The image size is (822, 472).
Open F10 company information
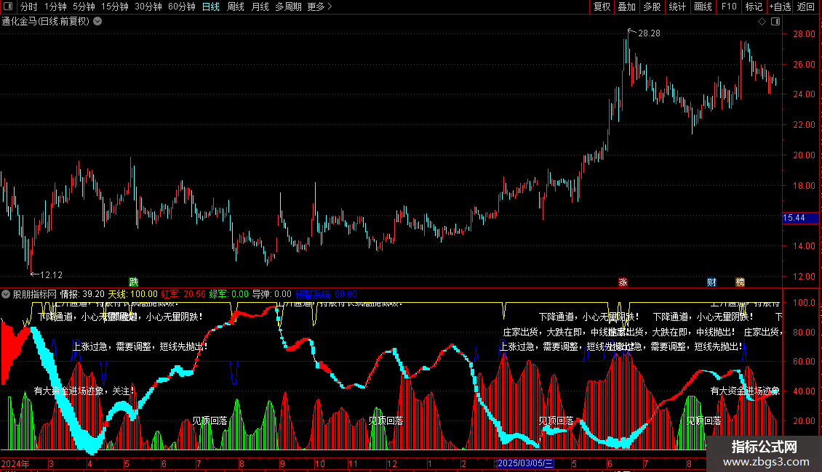pyautogui.click(x=729, y=7)
